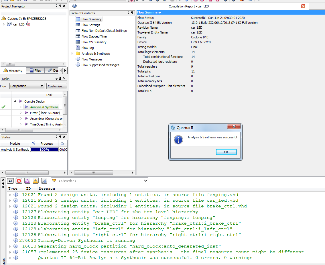This screenshot has width=325, height=265.
Task: Expand the car_LED hierarchy entity
Action: pyautogui.click(x=4, y=24)
